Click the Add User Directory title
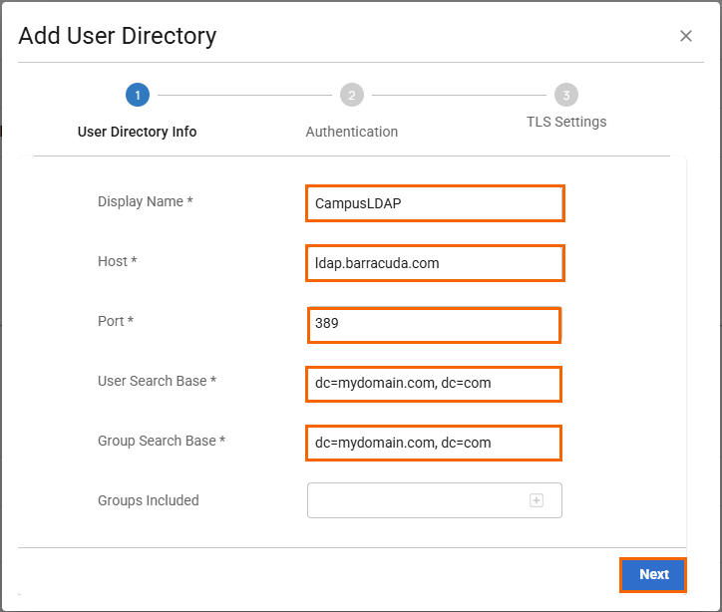The height and width of the screenshot is (612, 722). [x=118, y=37]
